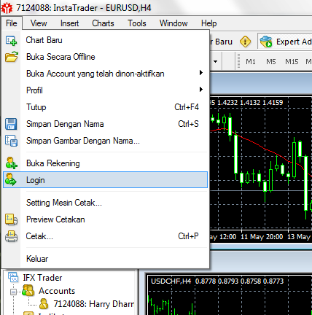Select the highlighted Login menu entry
312x315 pixels.
pyautogui.click(x=106, y=180)
